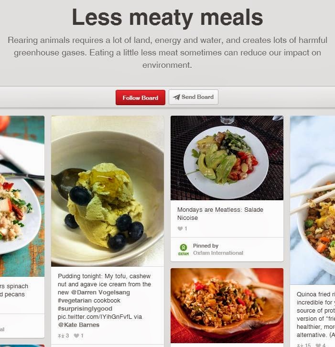Image resolution: width=335 pixels, height=347 pixels.
Task: Open the Oxfam logo avatar
Action: click(184, 249)
